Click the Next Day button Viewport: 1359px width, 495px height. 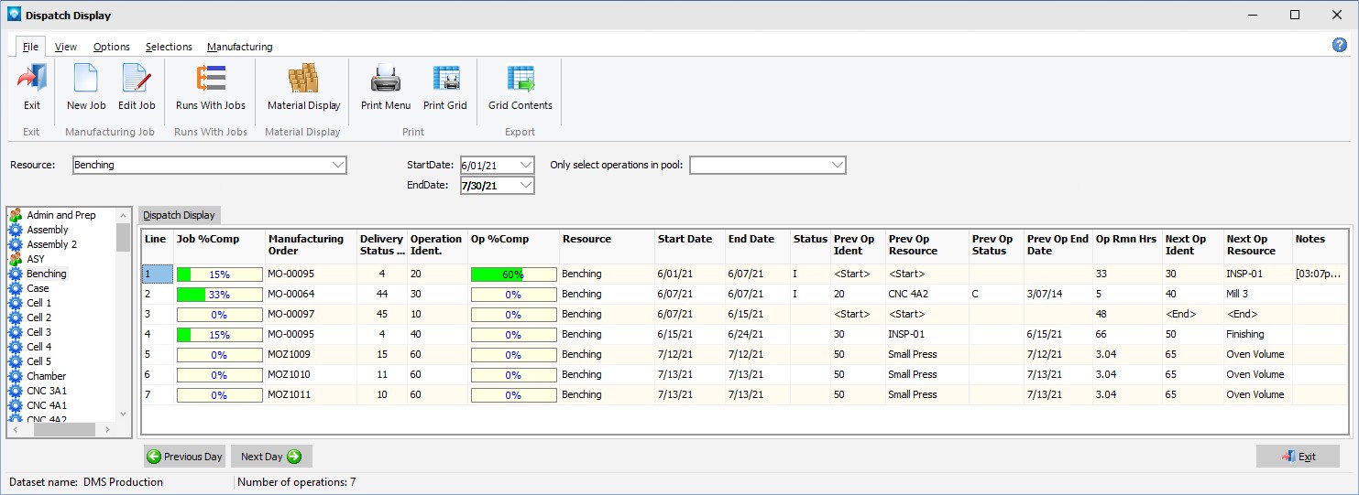click(x=271, y=457)
